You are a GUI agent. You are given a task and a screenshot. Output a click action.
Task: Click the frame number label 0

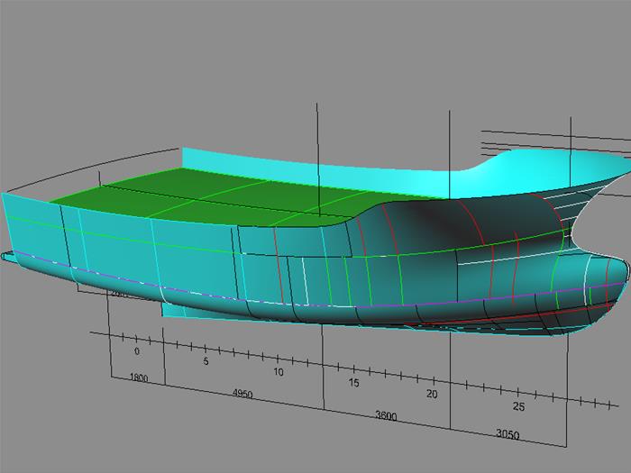pyautogui.click(x=137, y=351)
